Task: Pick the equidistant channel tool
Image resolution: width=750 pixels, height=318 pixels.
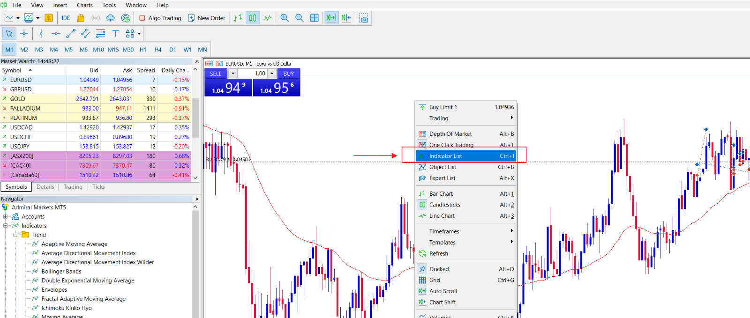Action: (x=86, y=33)
